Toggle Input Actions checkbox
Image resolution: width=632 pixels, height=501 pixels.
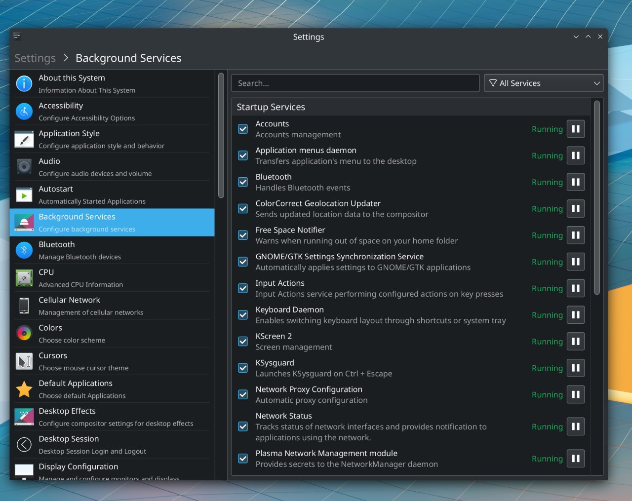click(x=243, y=288)
